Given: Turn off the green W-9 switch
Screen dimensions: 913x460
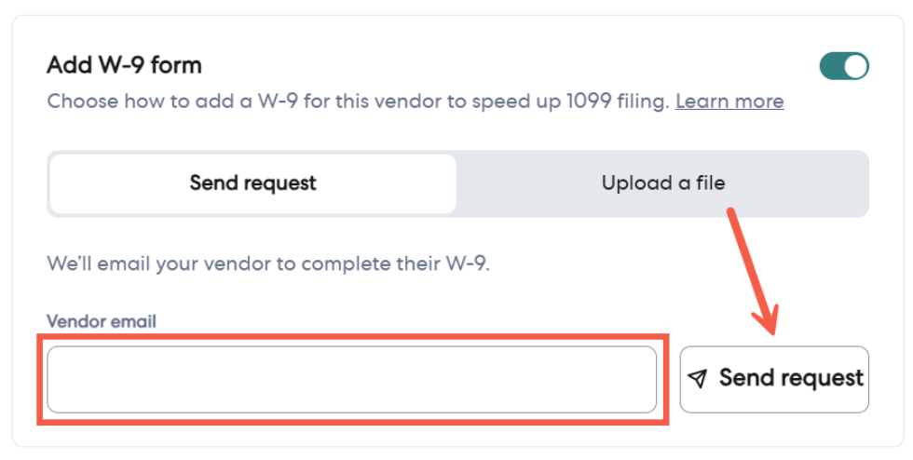Looking at the screenshot, I should [x=844, y=66].
